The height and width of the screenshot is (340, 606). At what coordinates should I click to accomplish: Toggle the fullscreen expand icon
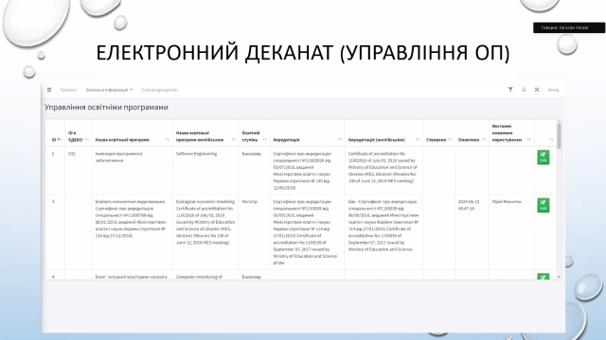coord(537,90)
